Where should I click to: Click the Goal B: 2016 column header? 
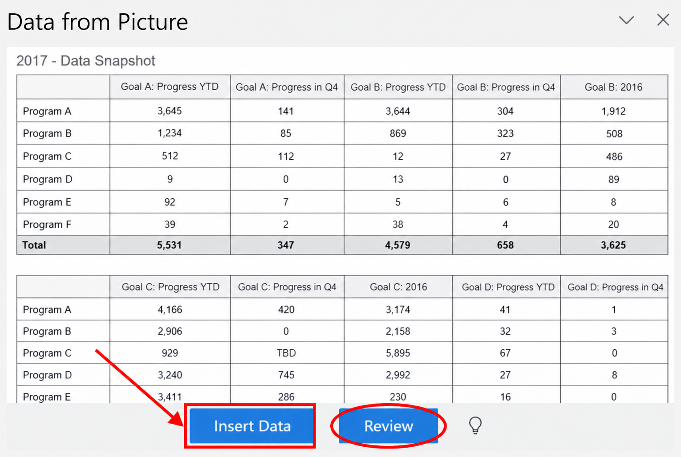coord(614,87)
